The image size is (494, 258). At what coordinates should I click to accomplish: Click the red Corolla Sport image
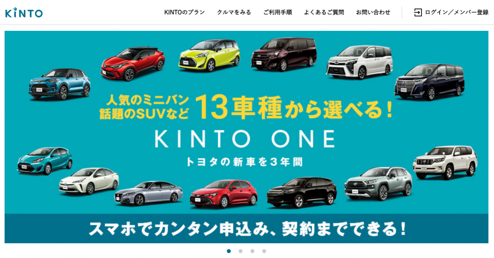coord(224,193)
